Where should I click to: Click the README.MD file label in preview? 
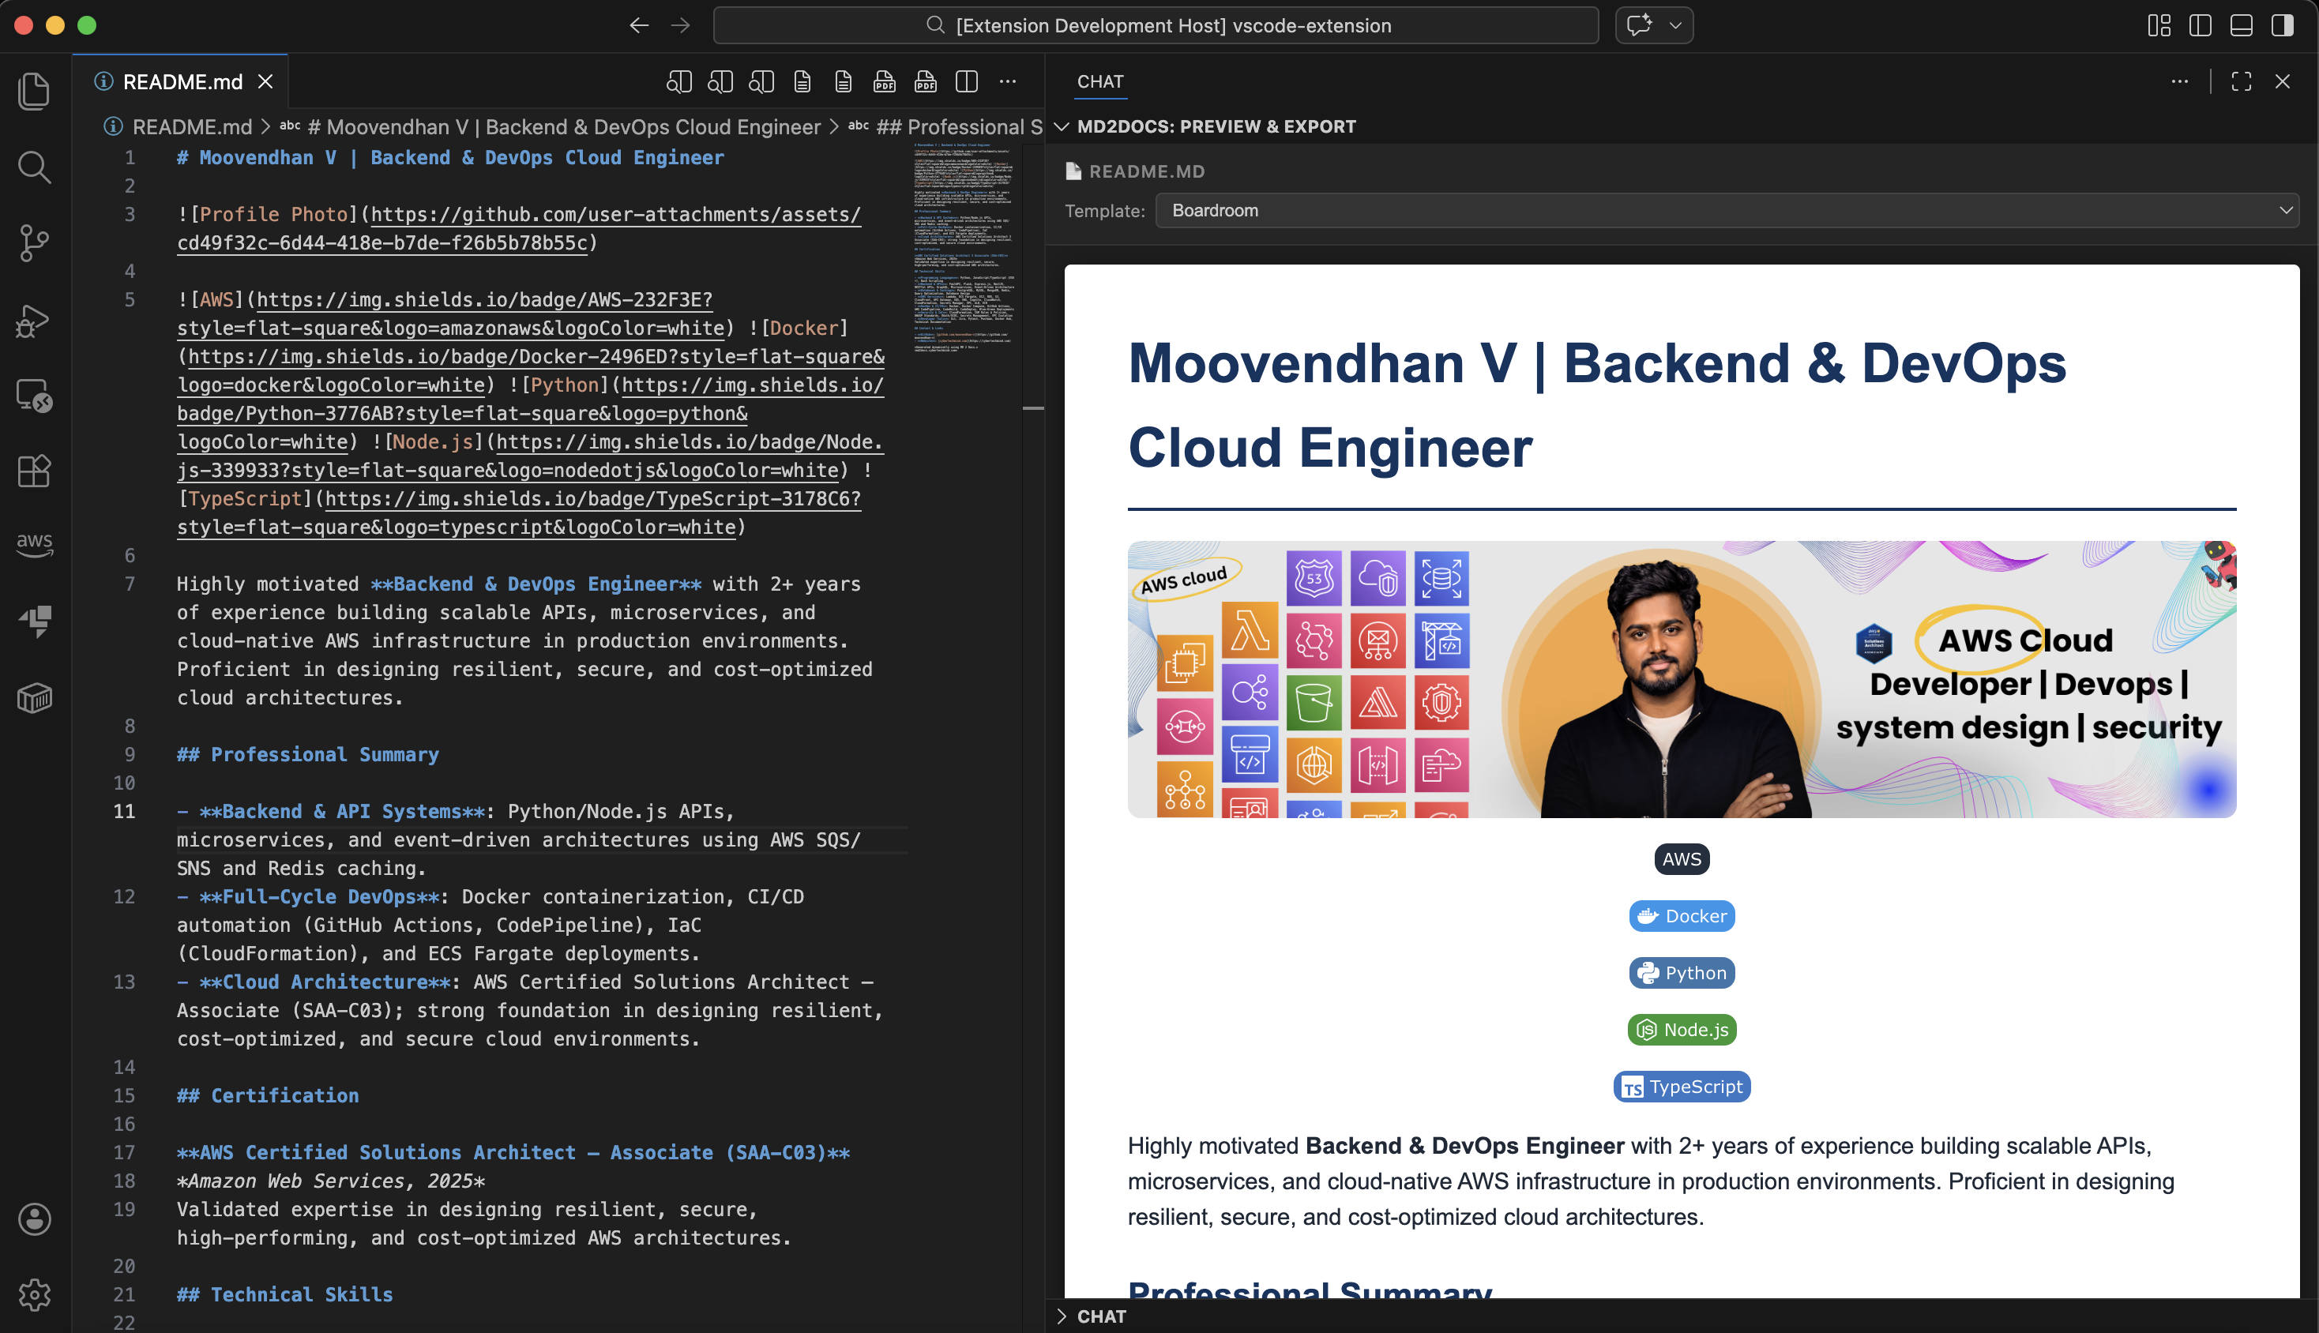coord(1146,171)
